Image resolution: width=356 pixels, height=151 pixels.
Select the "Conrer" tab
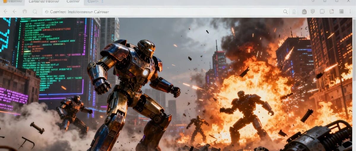tap(73, 1)
